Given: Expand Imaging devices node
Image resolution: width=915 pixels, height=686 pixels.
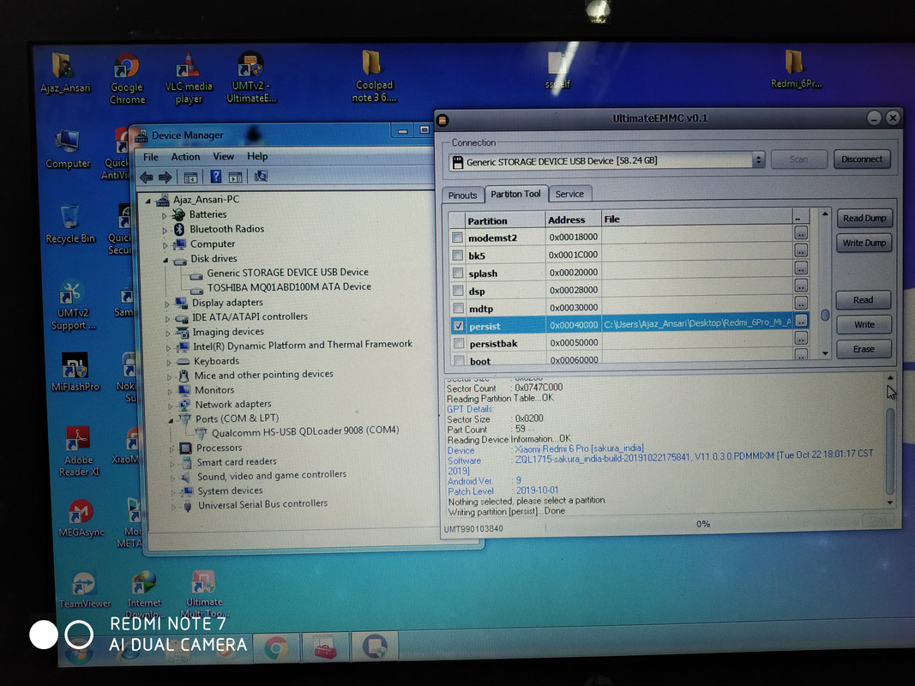Looking at the screenshot, I should click(168, 333).
